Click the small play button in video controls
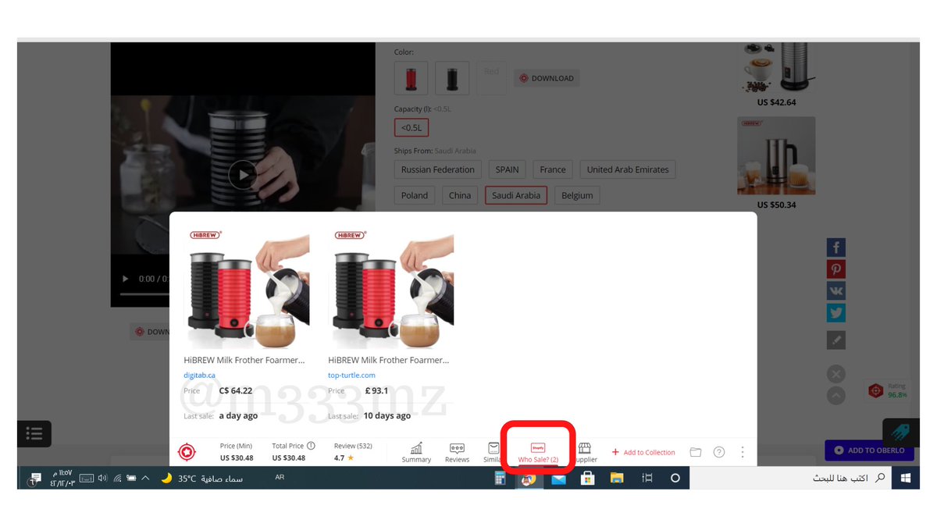The width and height of the screenshot is (937, 527). coord(126,279)
